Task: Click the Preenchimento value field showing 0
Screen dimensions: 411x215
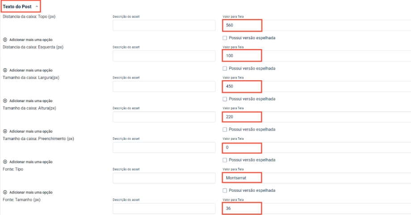Action: coord(313,147)
